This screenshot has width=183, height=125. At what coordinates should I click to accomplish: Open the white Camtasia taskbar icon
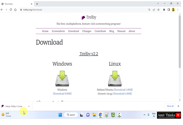coord(119,115)
